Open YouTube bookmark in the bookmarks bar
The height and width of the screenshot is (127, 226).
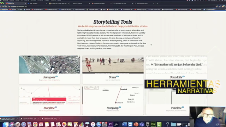[x=13, y=10]
